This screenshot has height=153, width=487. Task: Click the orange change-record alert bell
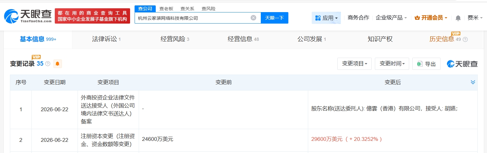58,64
